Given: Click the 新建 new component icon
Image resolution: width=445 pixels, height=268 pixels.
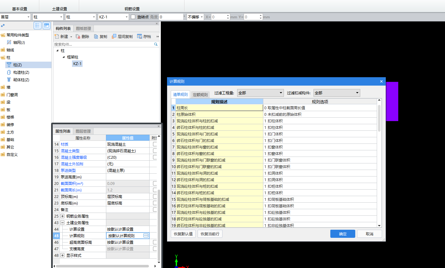Looking at the screenshot, I should [x=57, y=36].
